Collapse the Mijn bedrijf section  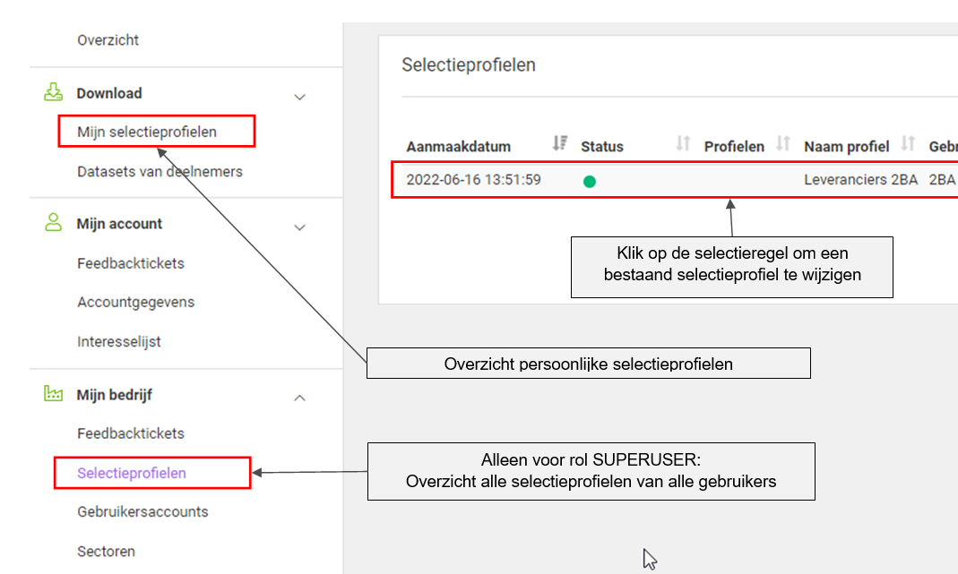(299, 396)
